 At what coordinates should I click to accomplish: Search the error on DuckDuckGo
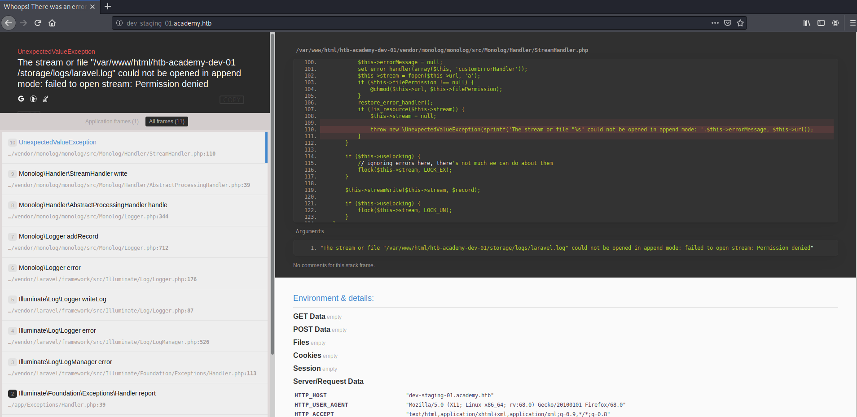point(33,99)
